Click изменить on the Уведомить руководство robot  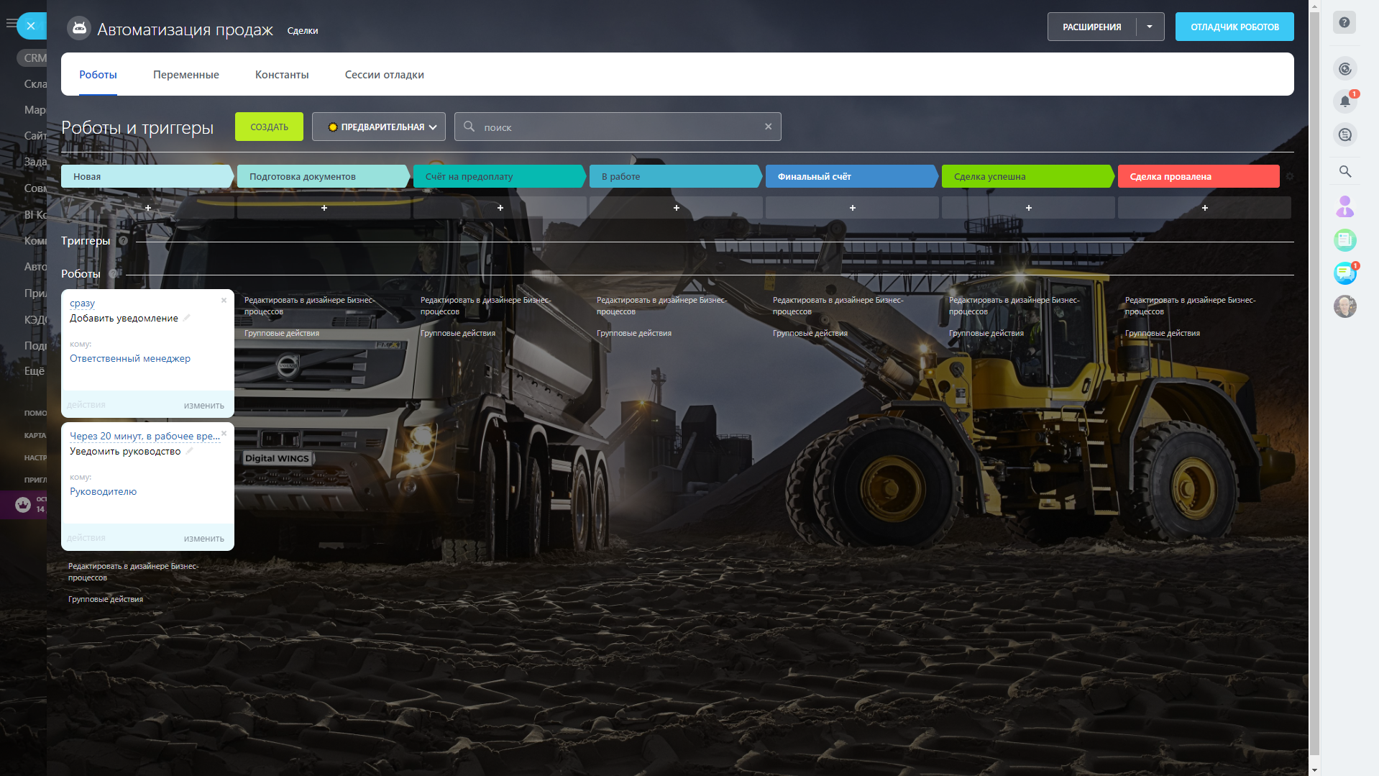[204, 539]
